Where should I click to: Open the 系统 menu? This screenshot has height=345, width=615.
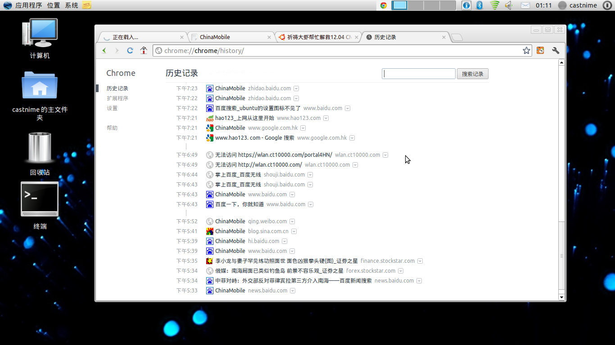[71, 5]
